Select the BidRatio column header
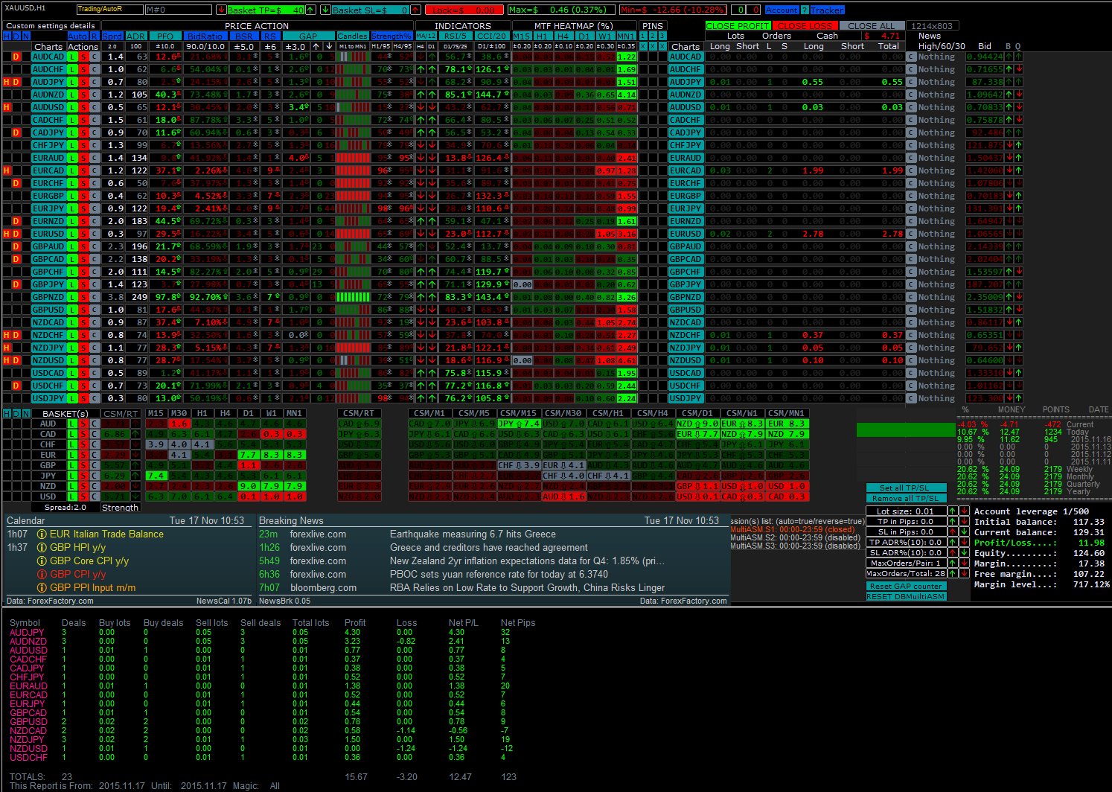Image resolution: width=1112 pixels, height=792 pixels. [205, 36]
